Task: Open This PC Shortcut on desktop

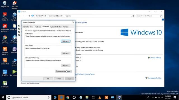Action: point(14,62)
